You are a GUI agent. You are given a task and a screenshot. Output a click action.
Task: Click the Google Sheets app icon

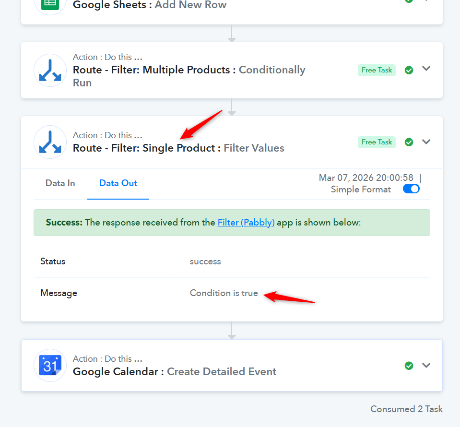(50, 5)
